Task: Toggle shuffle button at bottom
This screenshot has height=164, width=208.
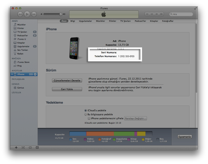Action: [23, 147]
